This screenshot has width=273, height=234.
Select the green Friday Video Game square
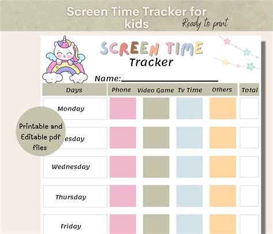click(156, 224)
